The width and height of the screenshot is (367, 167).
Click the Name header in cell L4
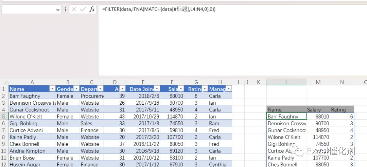click(x=286, y=110)
